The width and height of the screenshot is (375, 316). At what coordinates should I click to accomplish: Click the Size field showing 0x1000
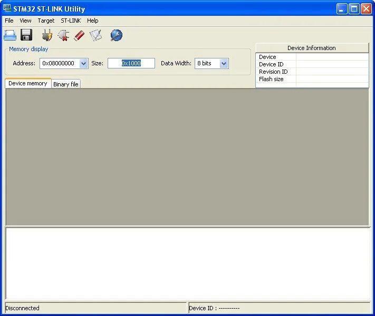[131, 63]
